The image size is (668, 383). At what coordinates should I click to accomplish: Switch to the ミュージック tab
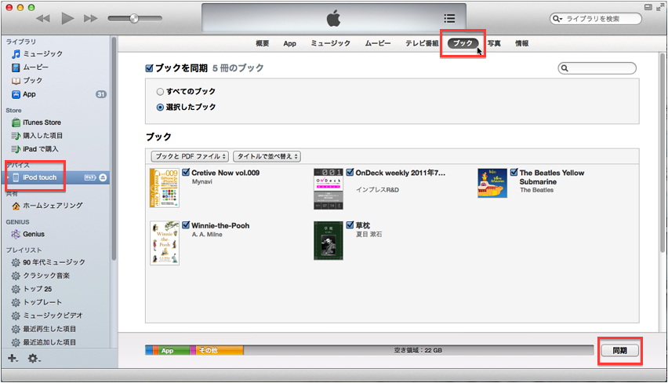click(x=331, y=43)
